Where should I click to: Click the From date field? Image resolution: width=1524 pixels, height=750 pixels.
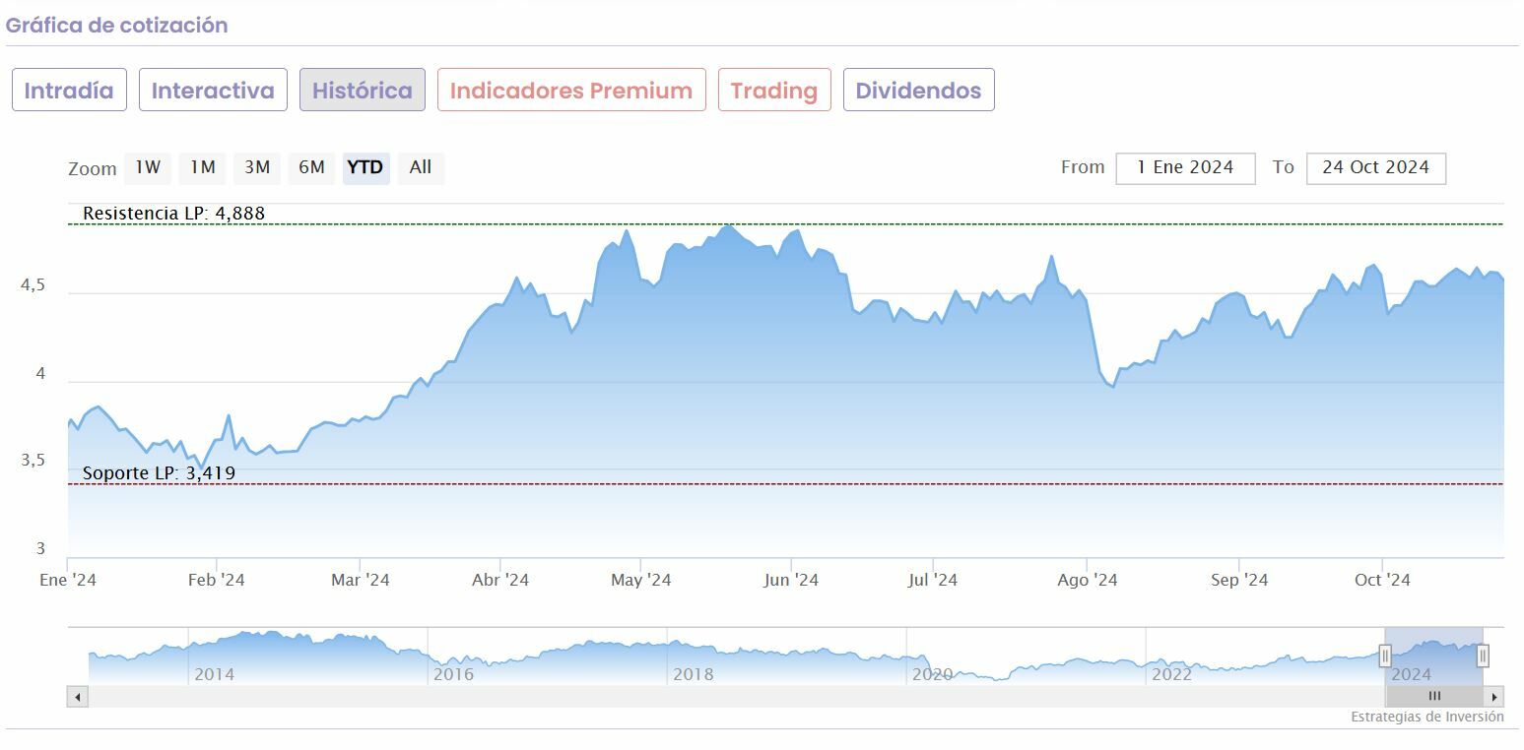1185,168
